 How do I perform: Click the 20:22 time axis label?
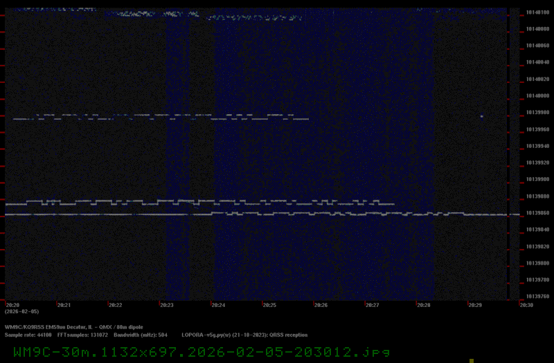coord(115,305)
